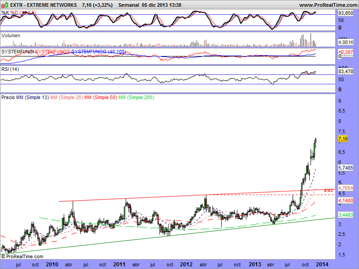Click the MM (Simple 200) legend
Screen dimensions: 359x269
[136, 97]
